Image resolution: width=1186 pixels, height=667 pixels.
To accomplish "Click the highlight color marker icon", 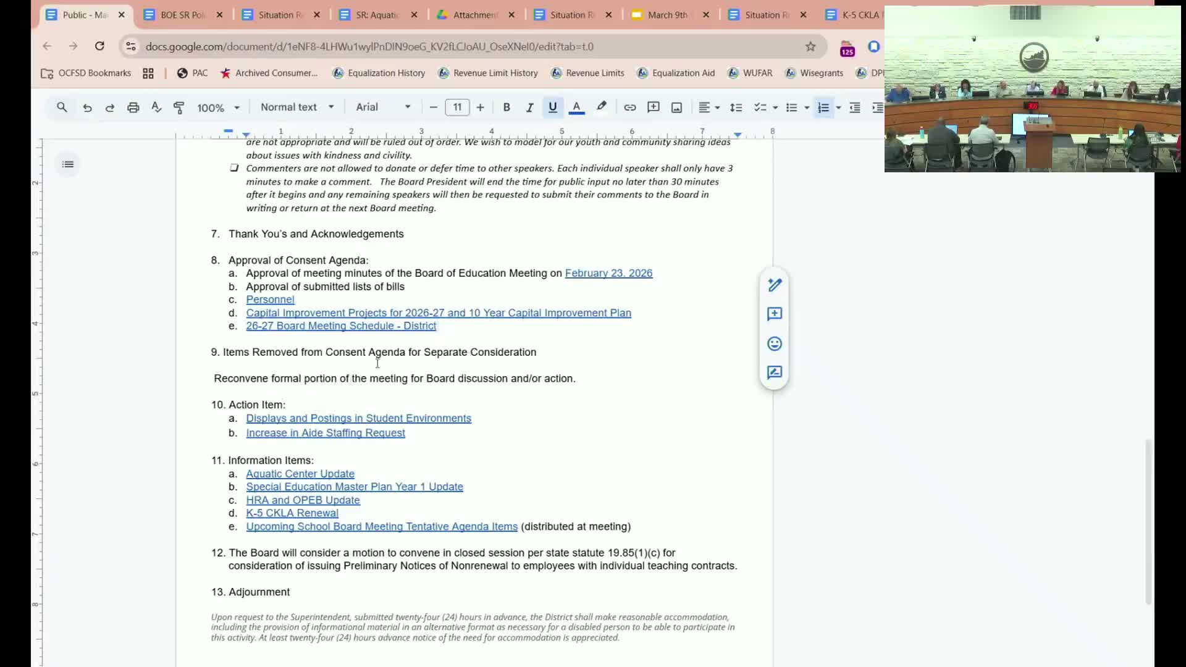I will click(601, 107).
